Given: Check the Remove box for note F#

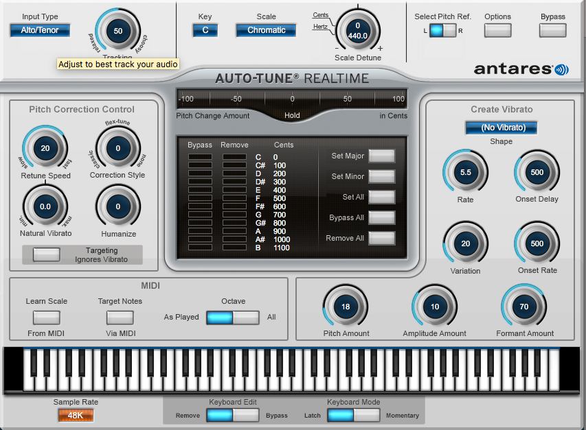Looking at the screenshot, I should (x=235, y=206).
